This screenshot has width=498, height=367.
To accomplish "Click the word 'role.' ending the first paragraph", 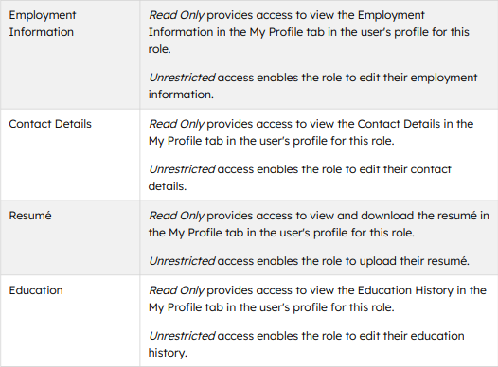I will pyautogui.click(x=160, y=49).
